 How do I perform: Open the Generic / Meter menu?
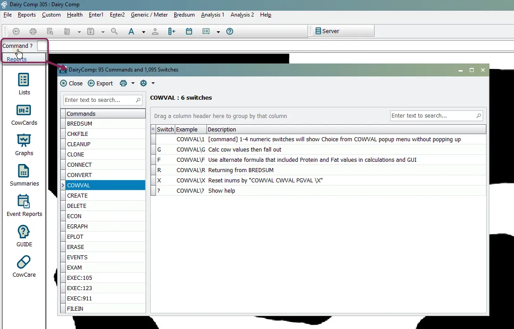[x=149, y=15]
